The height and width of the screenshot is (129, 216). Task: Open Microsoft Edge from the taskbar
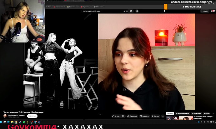pyautogui.click(x=8, y=122)
